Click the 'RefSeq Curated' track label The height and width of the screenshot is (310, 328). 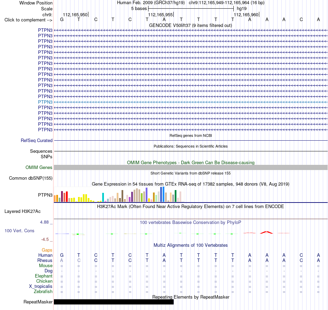tap(36, 140)
